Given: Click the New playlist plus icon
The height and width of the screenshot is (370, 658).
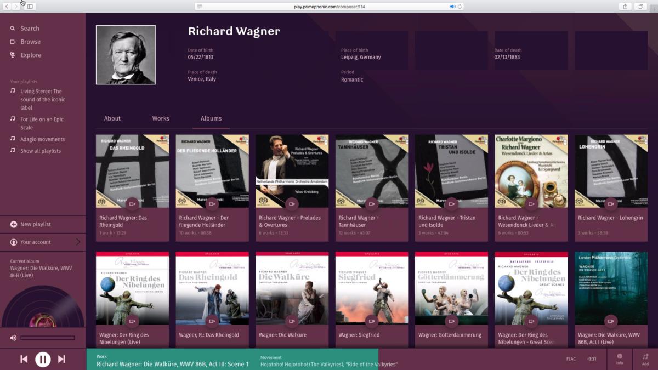Looking at the screenshot, I should point(14,224).
